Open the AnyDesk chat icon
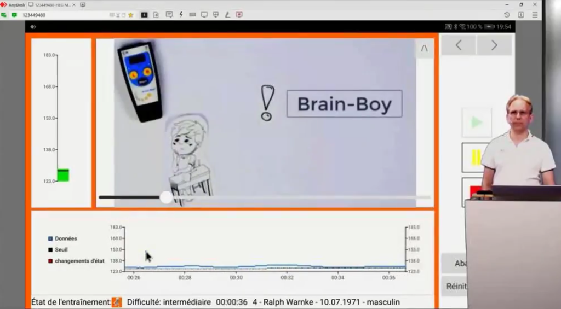 tap(169, 15)
